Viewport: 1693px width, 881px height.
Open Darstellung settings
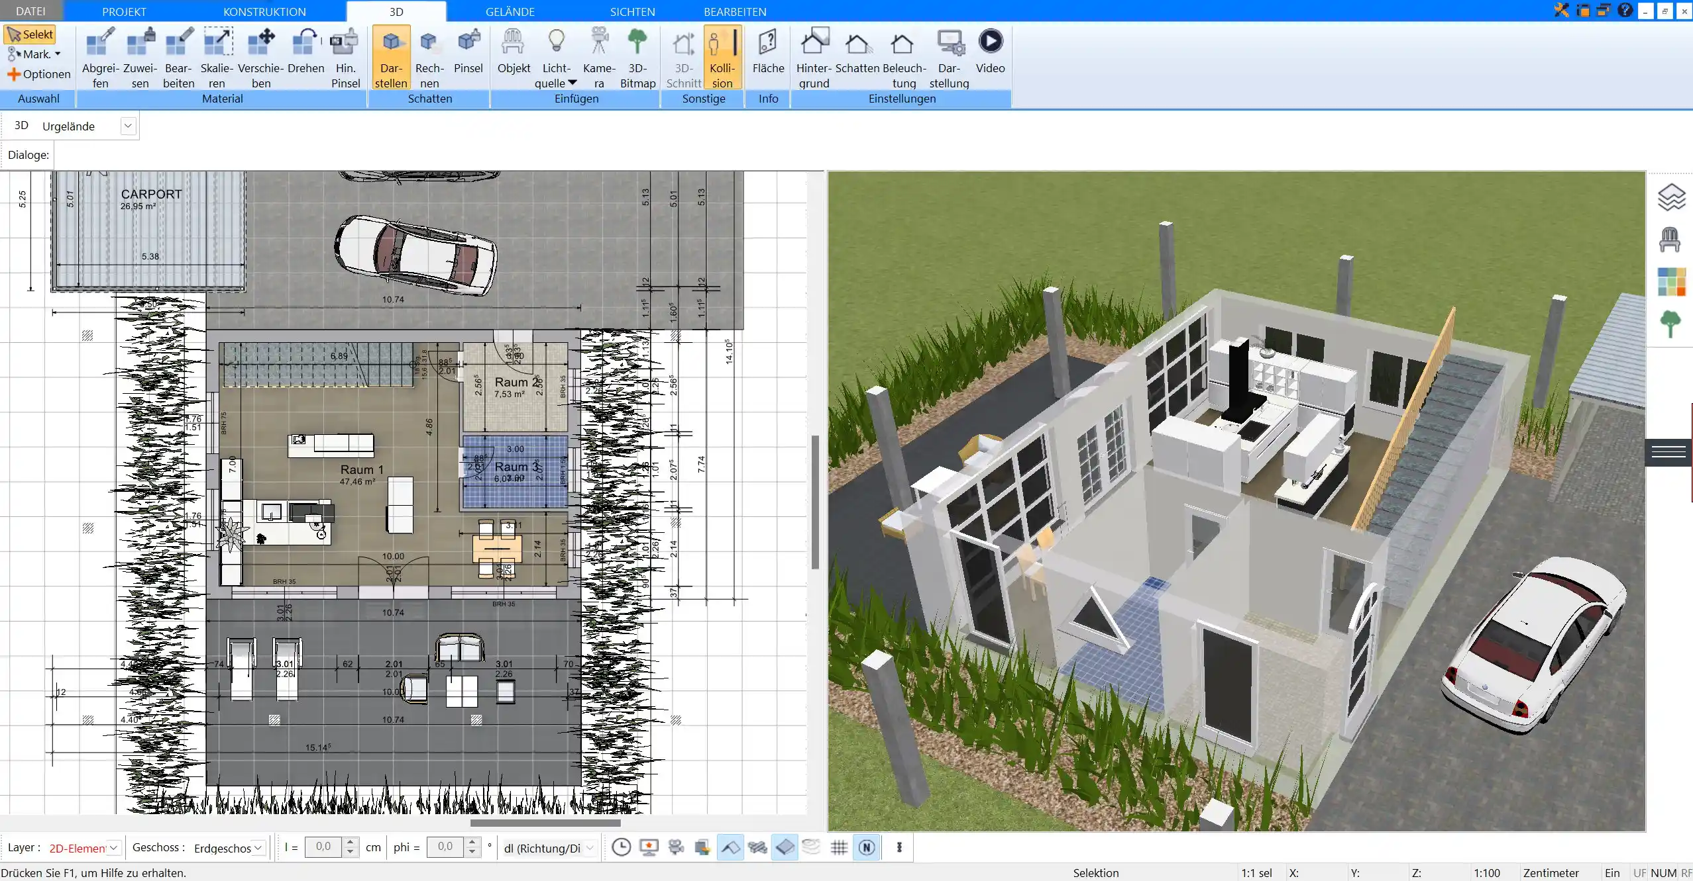pos(949,58)
